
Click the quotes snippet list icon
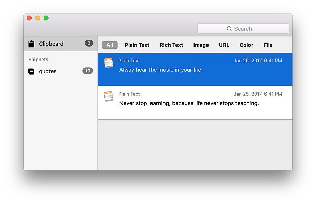pos(31,71)
